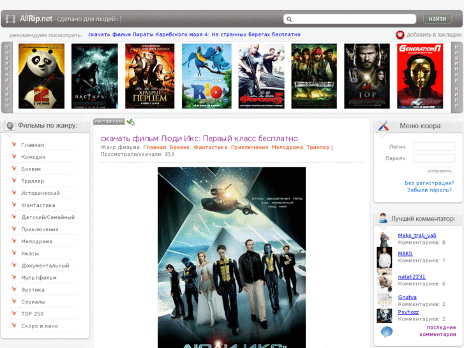This screenshot has height=348, width=464.
Task: Open recommended Пираты Карибского моря 4 link
Action: 195,34
